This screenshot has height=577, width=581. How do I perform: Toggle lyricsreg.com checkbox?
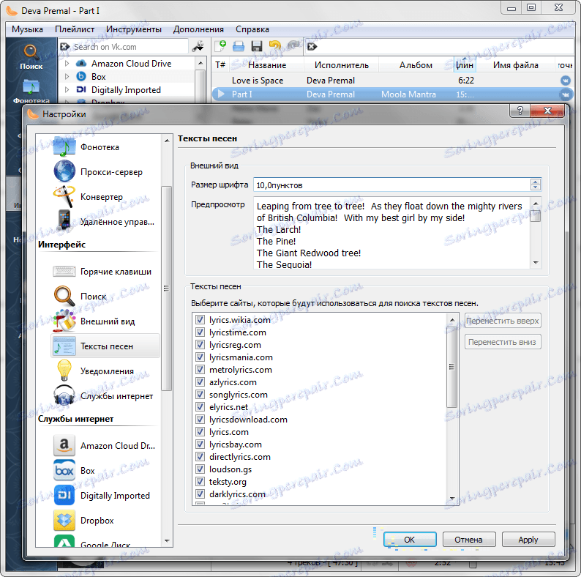(x=200, y=344)
